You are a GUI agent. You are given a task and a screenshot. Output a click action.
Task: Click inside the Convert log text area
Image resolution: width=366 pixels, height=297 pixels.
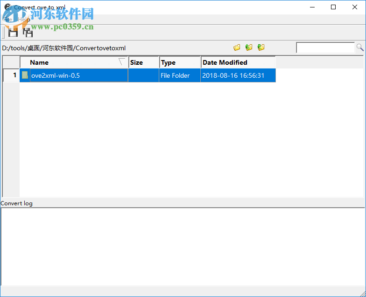point(183,247)
